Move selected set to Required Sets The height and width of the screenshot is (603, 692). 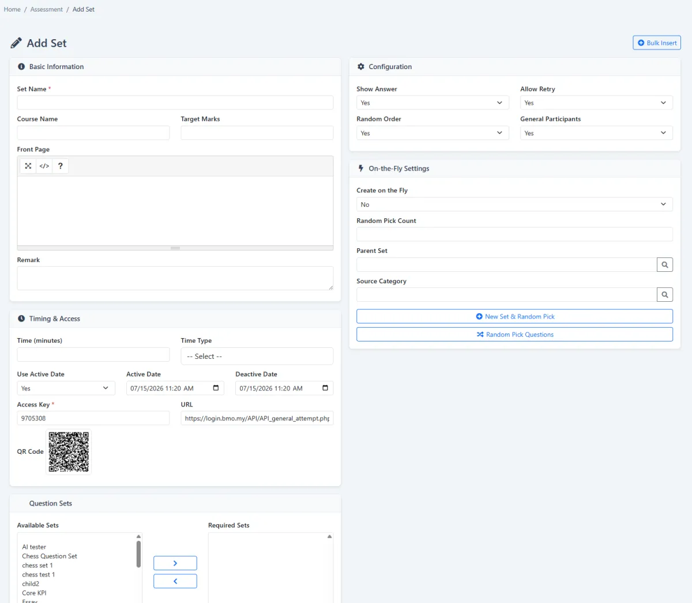coord(175,563)
